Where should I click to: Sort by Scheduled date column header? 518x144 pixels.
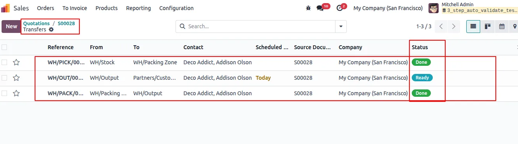click(x=272, y=47)
